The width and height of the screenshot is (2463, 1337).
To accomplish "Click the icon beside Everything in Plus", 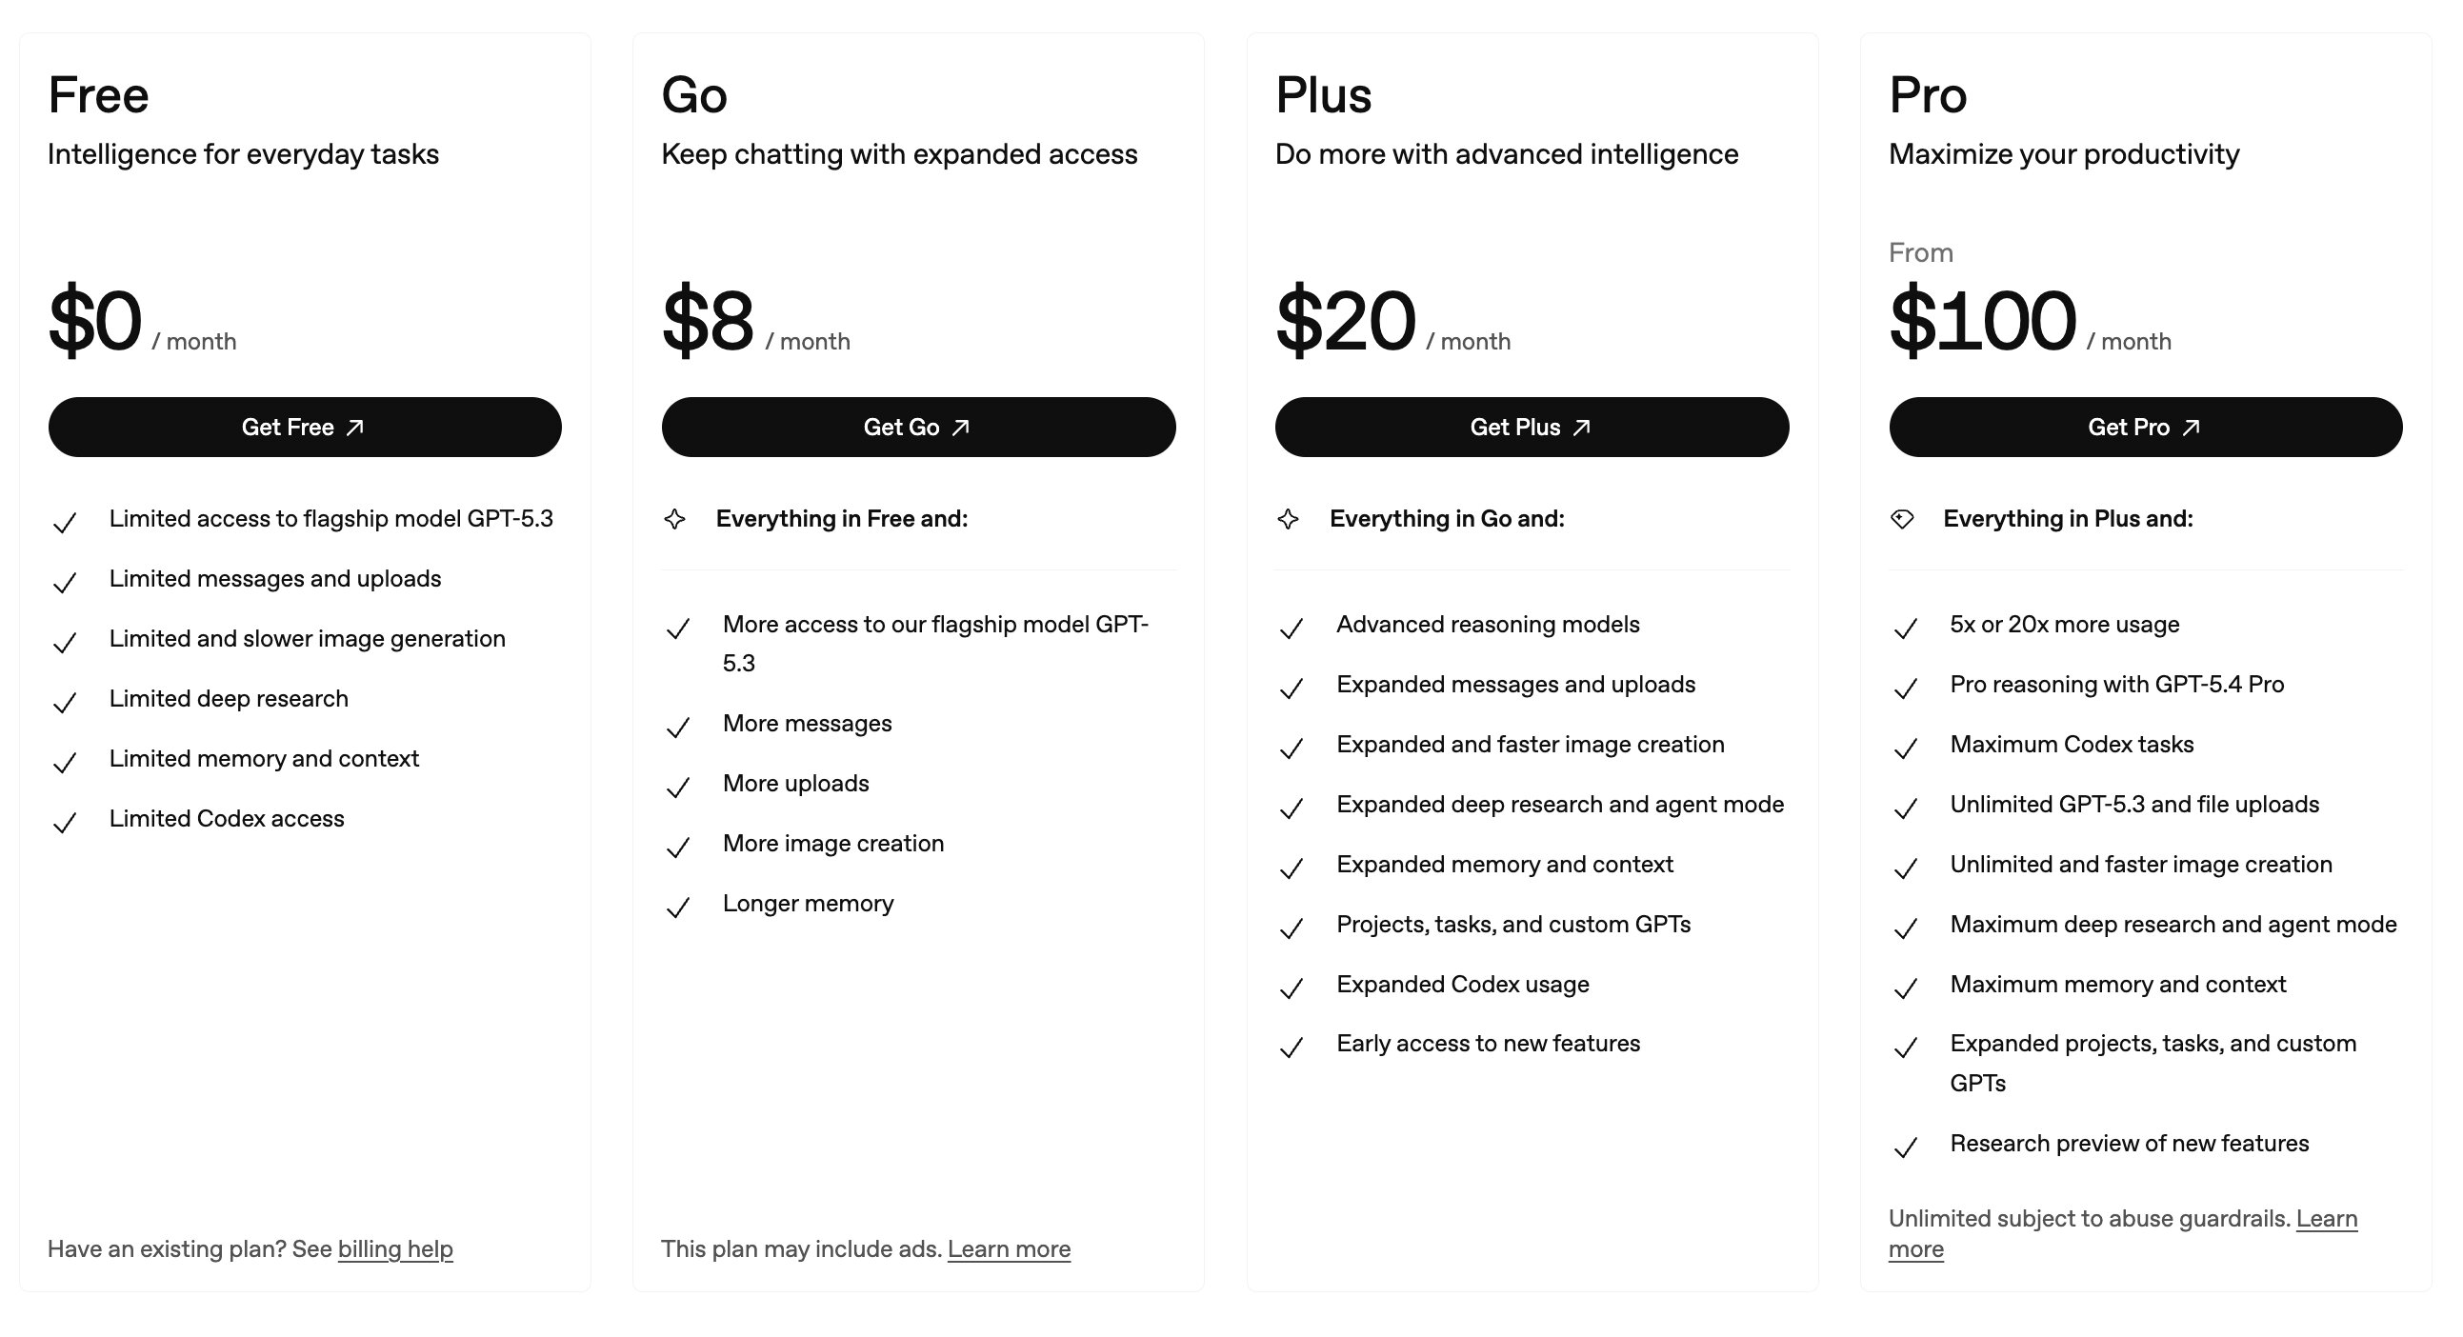I will (1902, 519).
